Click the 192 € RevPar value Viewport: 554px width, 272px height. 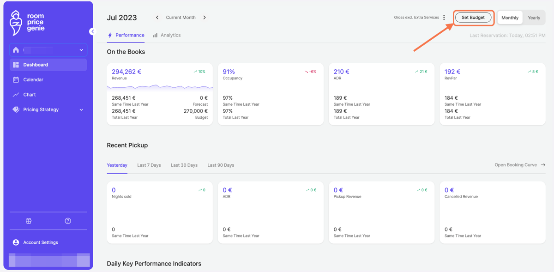tap(452, 72)
